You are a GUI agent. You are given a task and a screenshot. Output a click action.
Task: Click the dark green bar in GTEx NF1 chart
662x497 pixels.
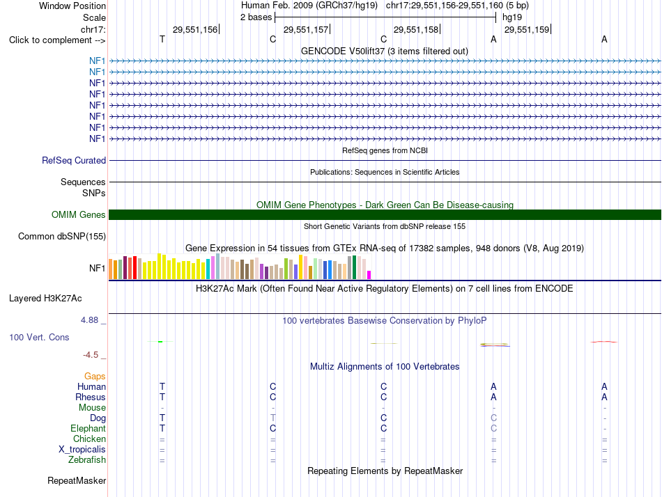(355, 267)
